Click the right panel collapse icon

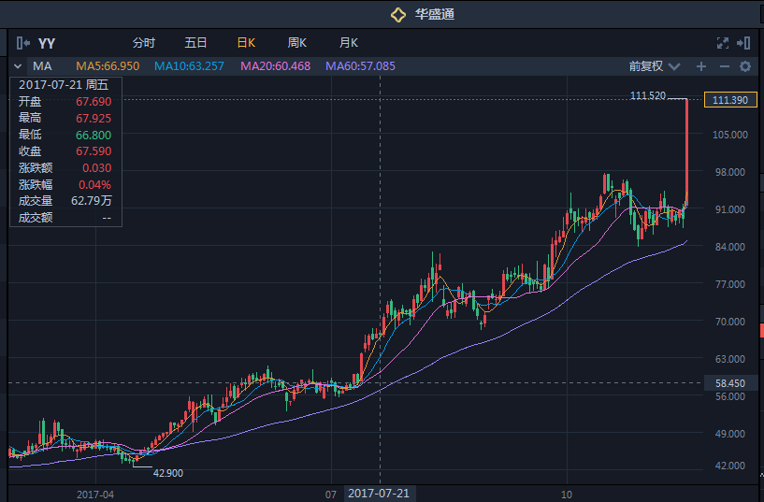(x=743, y=42)
